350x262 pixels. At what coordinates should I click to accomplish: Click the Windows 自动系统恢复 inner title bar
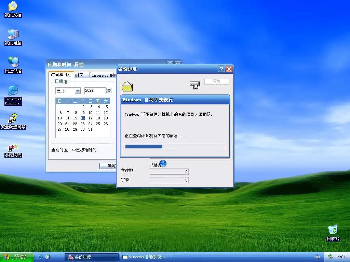pos(175,100)
